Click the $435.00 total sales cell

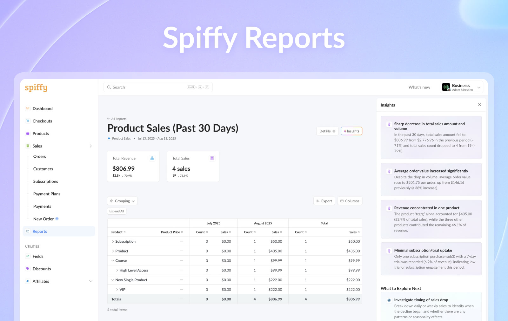(353, 251)
